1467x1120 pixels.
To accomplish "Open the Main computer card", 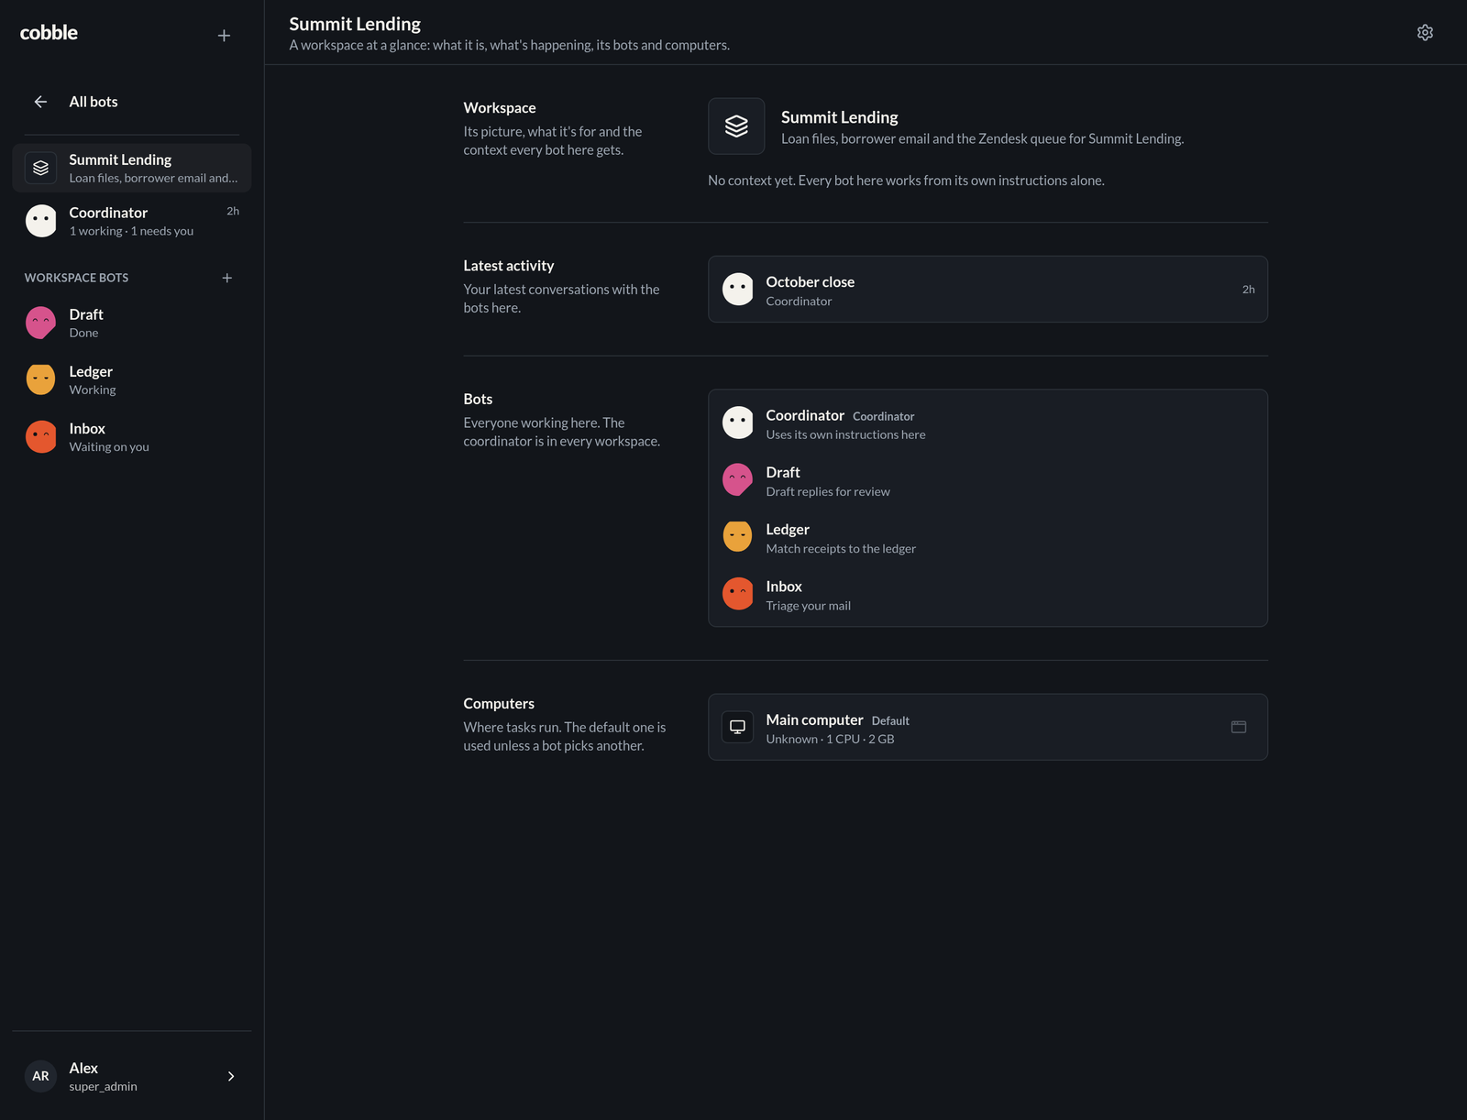I will (x=987, y=727).
